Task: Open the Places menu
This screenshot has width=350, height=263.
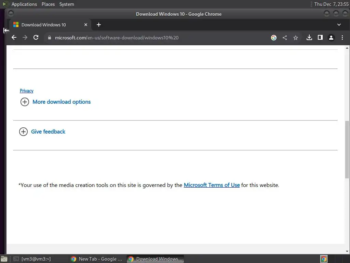Action: (48, 4)
